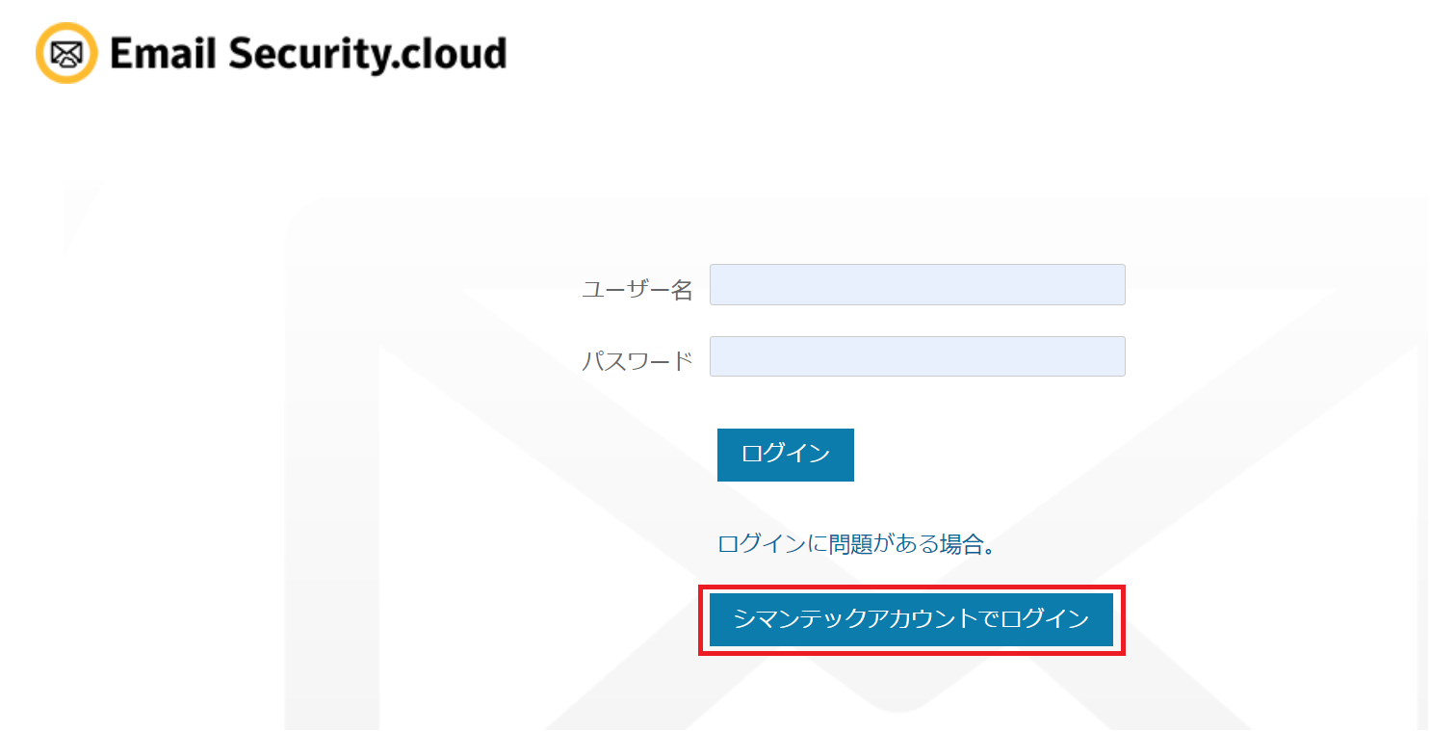Focus the ユーザー名 input field
The width and height of the screenshot is (1430, 731).
[x=917, y=285]
